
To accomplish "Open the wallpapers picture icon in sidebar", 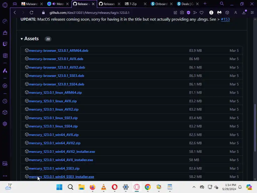I will pyautogui.click(x=5, y=163).
